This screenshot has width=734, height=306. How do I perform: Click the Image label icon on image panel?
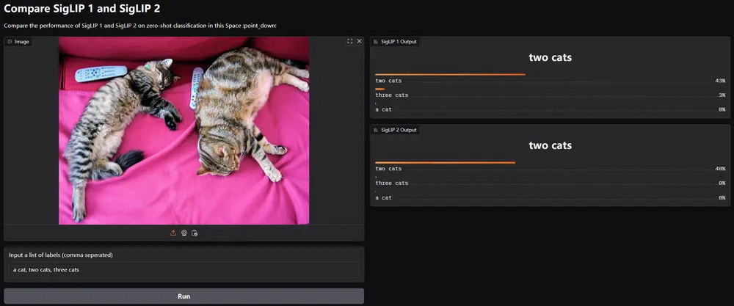10,42
